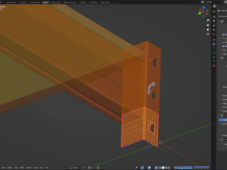
Task: Open the Vertex menu in viewport footer
Action: (x=29, y=168)
